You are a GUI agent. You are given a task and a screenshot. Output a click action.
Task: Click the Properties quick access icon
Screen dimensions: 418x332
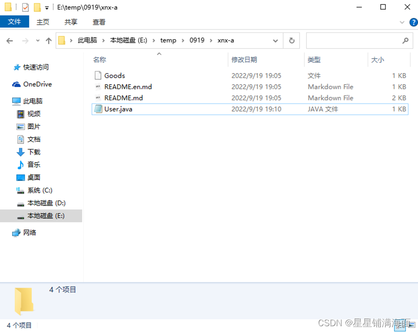(25, 7)
